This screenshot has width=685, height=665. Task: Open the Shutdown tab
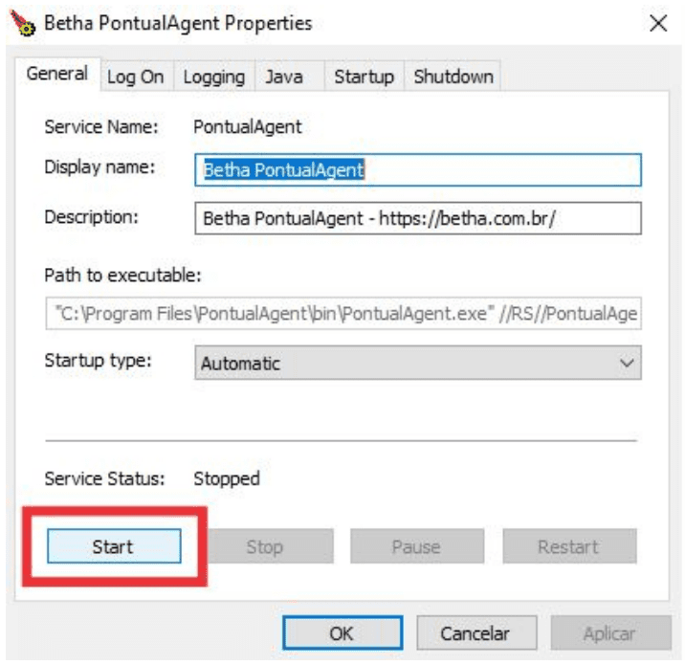(x=453, y=78)
